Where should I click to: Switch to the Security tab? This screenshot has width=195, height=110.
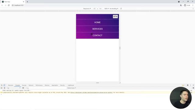62,85
